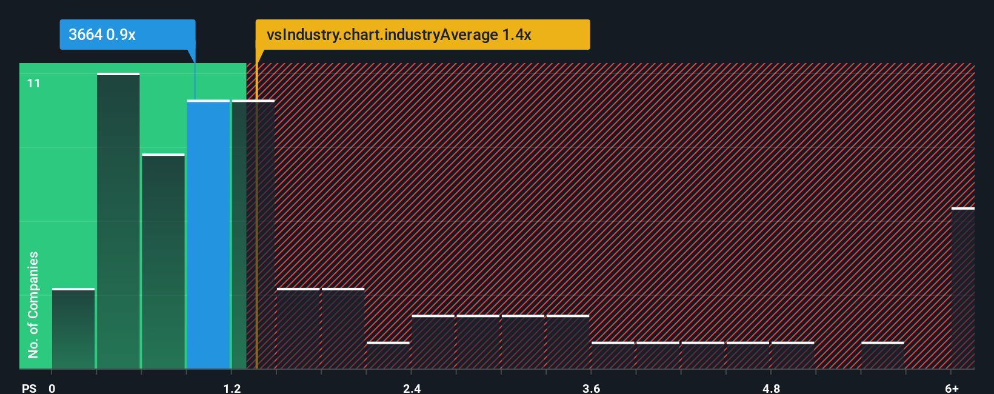Viewport: 994px width, 394px height.
Task: Click the '11' y-axis value
Action: [x=34, y=83]
